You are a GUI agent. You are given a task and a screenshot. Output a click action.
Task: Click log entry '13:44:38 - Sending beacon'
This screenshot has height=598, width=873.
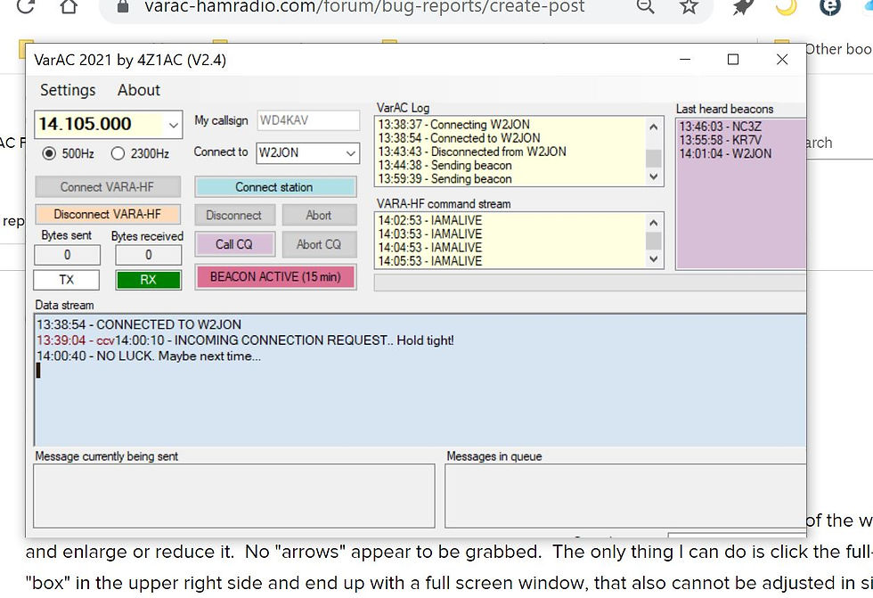tap(445, 166)
